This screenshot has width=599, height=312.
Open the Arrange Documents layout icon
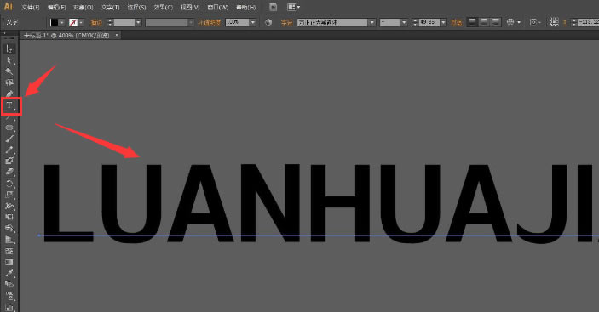tap(293, 7)
